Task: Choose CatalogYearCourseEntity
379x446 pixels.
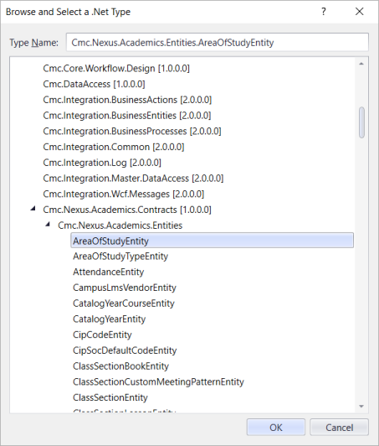Action: pos(124,303)
